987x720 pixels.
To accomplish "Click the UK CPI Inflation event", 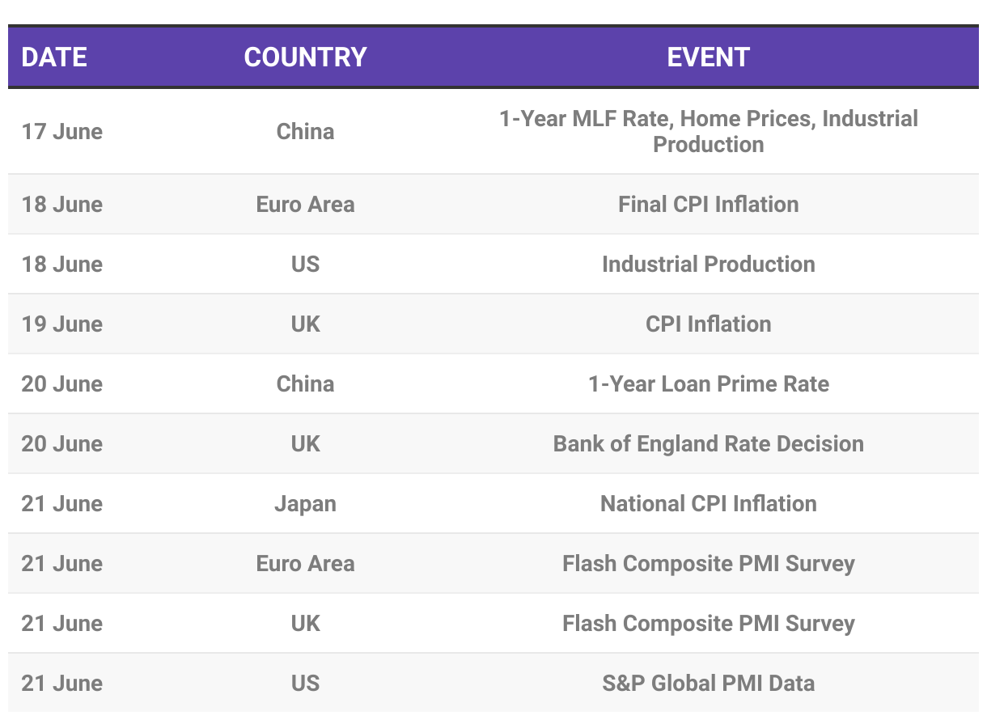I will 708,324.
